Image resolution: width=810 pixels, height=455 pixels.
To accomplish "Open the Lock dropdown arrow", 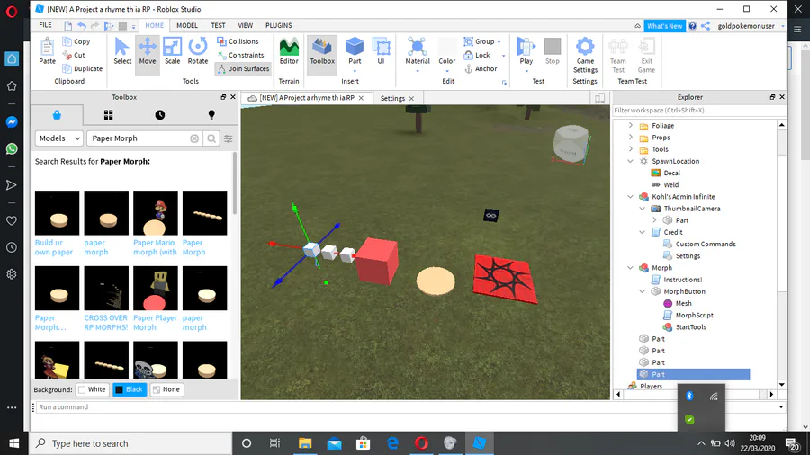I will [503, 56].
